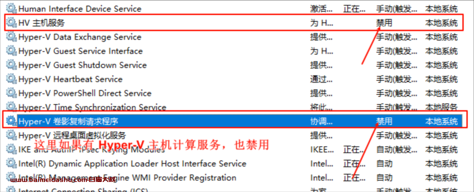Viewport: 474px width, 192px height.
Task: Select Hyper-V Time Synchronization Service
Action: point(92,107)
